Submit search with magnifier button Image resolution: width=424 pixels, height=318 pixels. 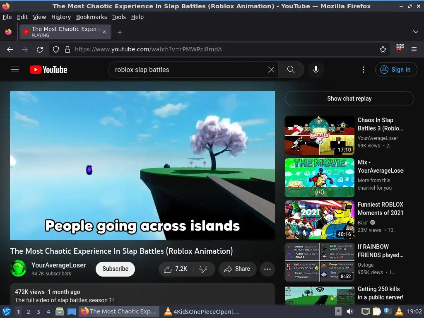click(291, 70)
